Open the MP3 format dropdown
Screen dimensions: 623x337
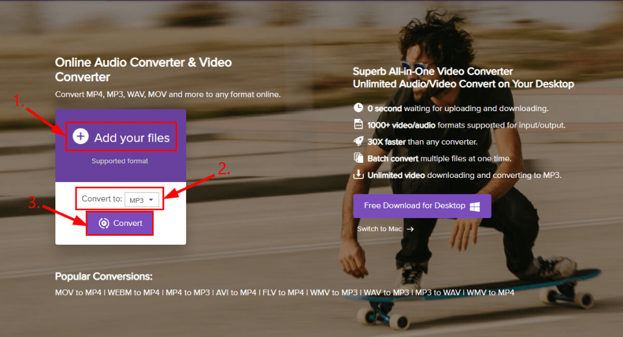[142, 200]
